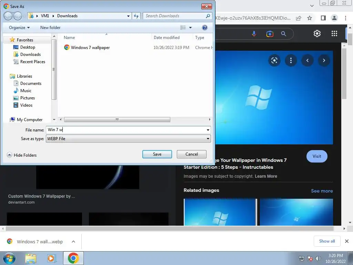Select My Computer in navigation pane

pos(30,120)
